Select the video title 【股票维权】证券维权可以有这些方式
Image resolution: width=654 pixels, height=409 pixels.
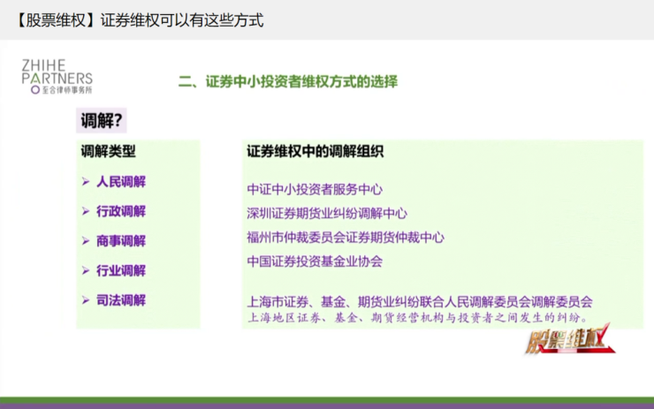coord(138,19)
